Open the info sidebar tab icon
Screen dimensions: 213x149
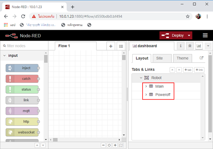click(x=181, y=46)
